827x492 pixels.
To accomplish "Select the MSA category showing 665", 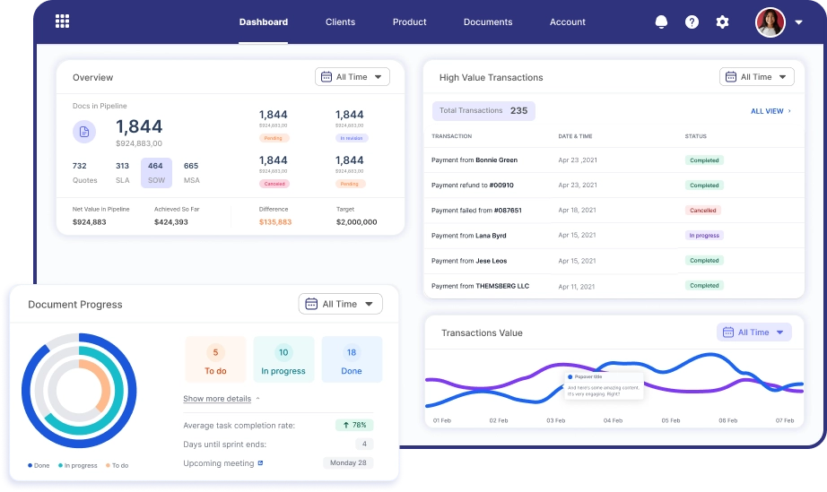I will coord(191,172).
